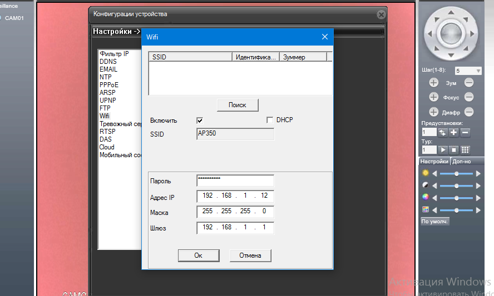Click the Зум plus icon
The image size is (494, 296).
(434, 83)
